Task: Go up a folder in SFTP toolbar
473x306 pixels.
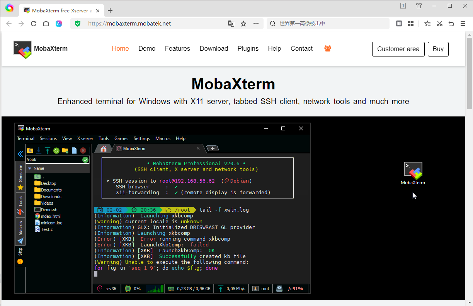Action: 30,150
